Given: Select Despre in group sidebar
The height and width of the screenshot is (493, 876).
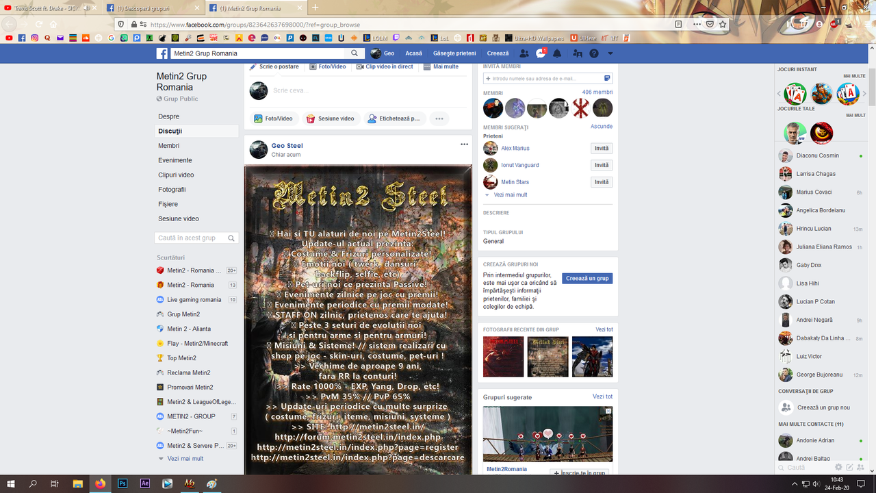Looking at the screenshot, I should tap(169, 116).
